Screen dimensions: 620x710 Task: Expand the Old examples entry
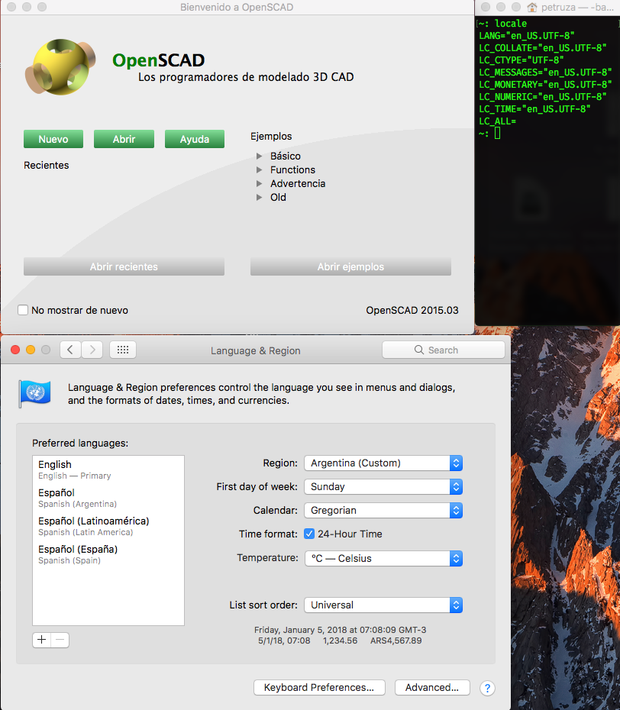coord(260,197)
